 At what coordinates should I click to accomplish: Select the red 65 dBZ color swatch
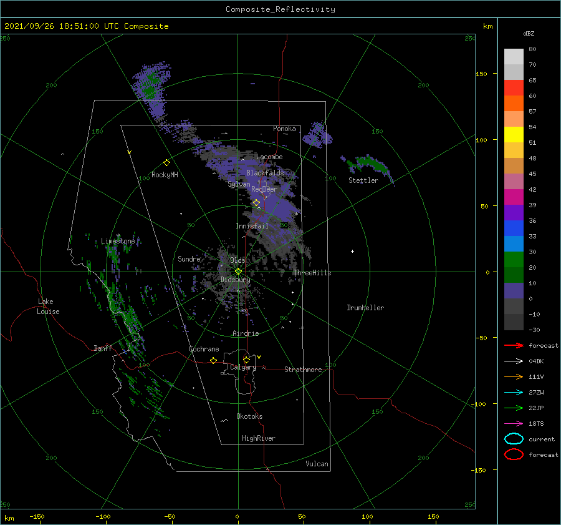(514, 87)
